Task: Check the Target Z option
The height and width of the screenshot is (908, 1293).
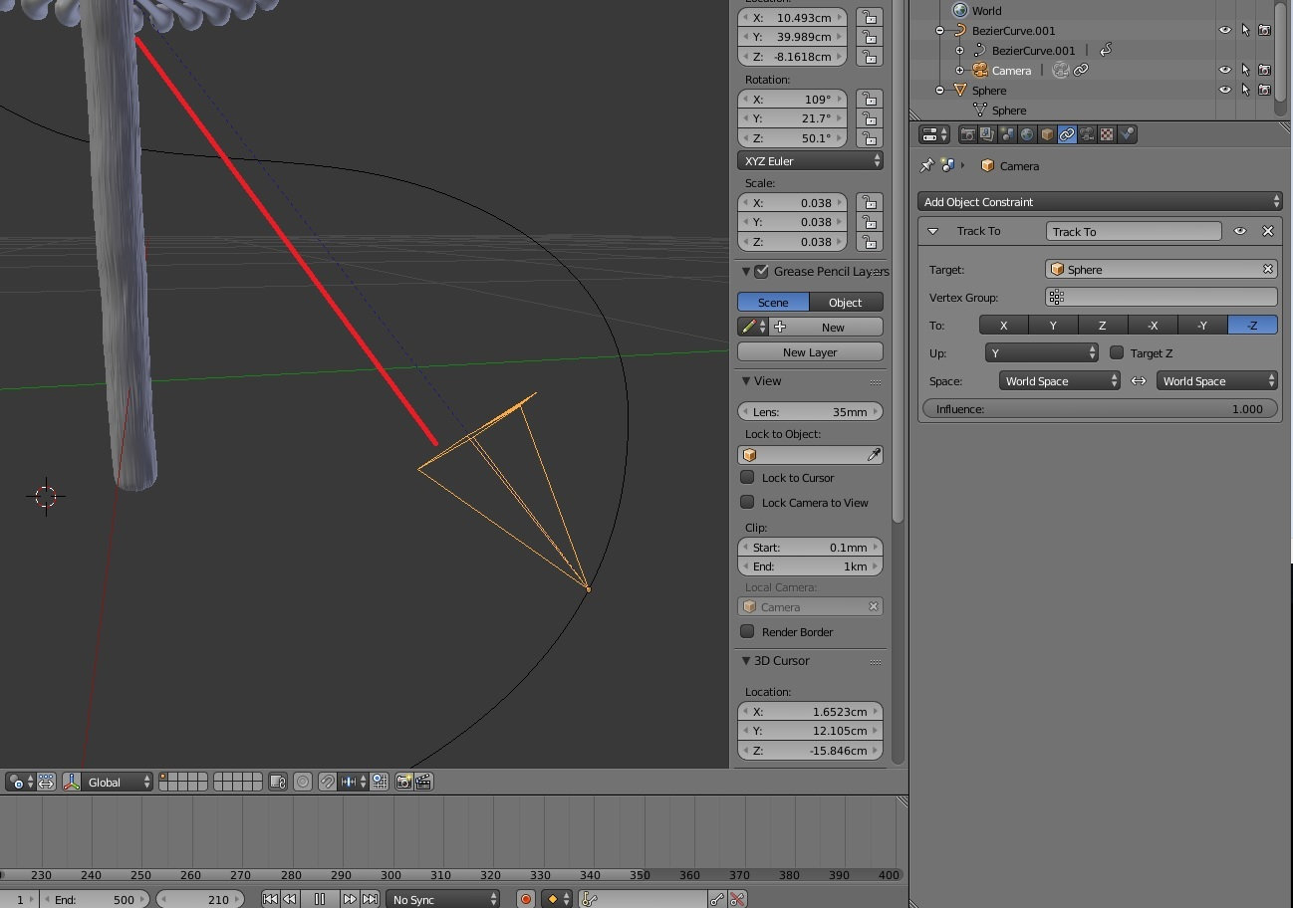Action: coord(1117,353)
